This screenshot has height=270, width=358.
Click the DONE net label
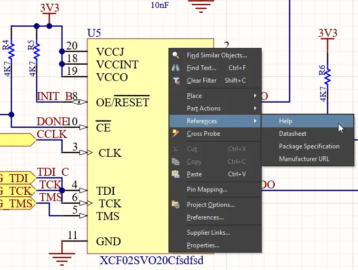[53, 122]
